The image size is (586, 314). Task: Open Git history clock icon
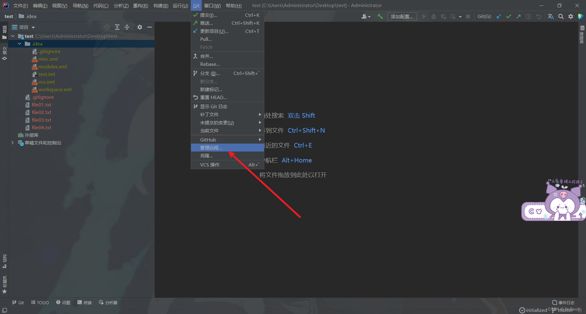[x=528, y=16]
